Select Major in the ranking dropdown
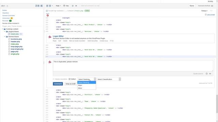The height and width of the screenshot is (122, 218). click(x=87, y=85)
